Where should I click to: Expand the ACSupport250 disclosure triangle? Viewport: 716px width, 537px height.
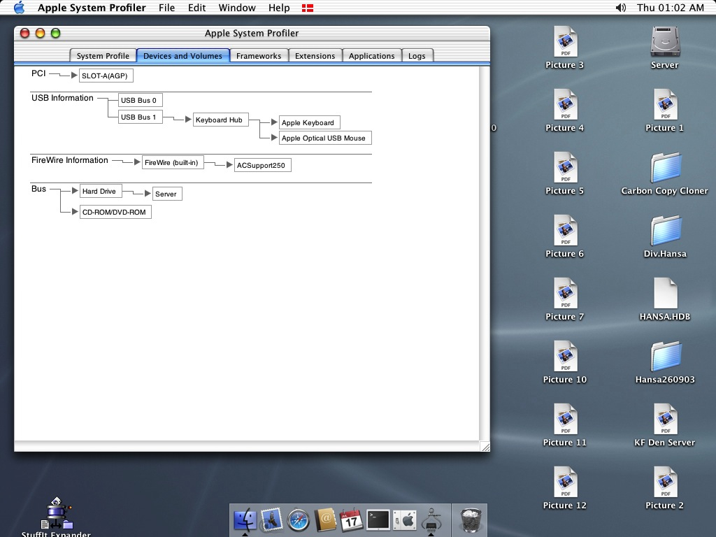pos(229,164)
